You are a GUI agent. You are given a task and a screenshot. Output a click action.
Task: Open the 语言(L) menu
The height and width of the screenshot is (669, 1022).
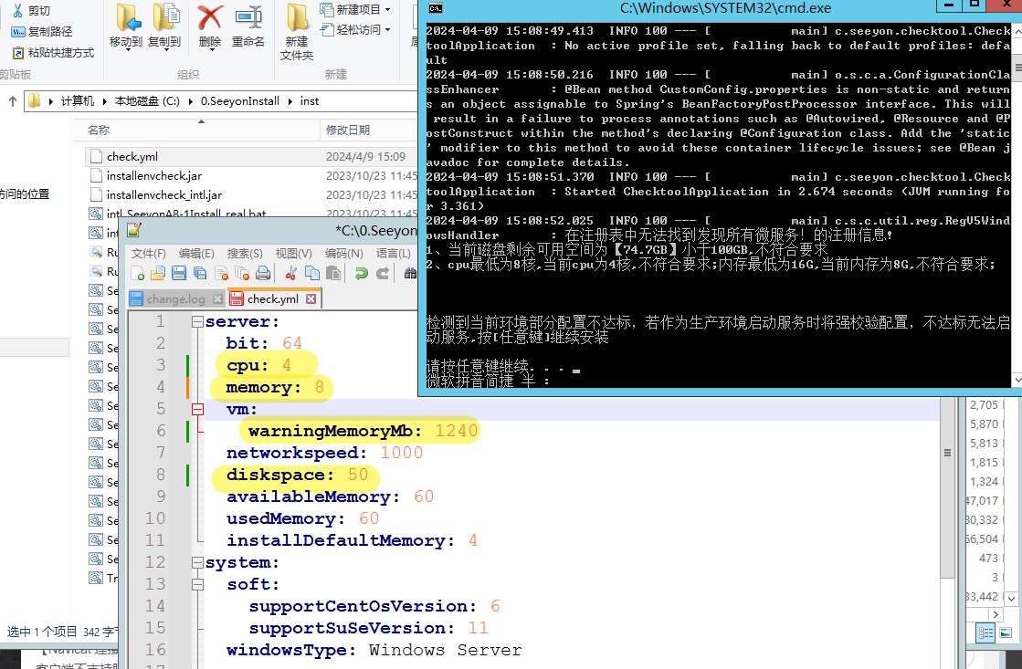click(393, 254)
